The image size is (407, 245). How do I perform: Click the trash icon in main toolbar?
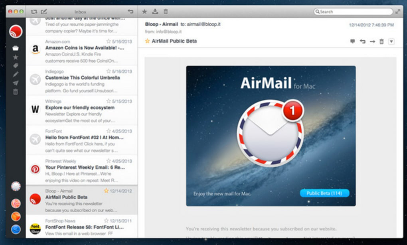pos(166,12)
